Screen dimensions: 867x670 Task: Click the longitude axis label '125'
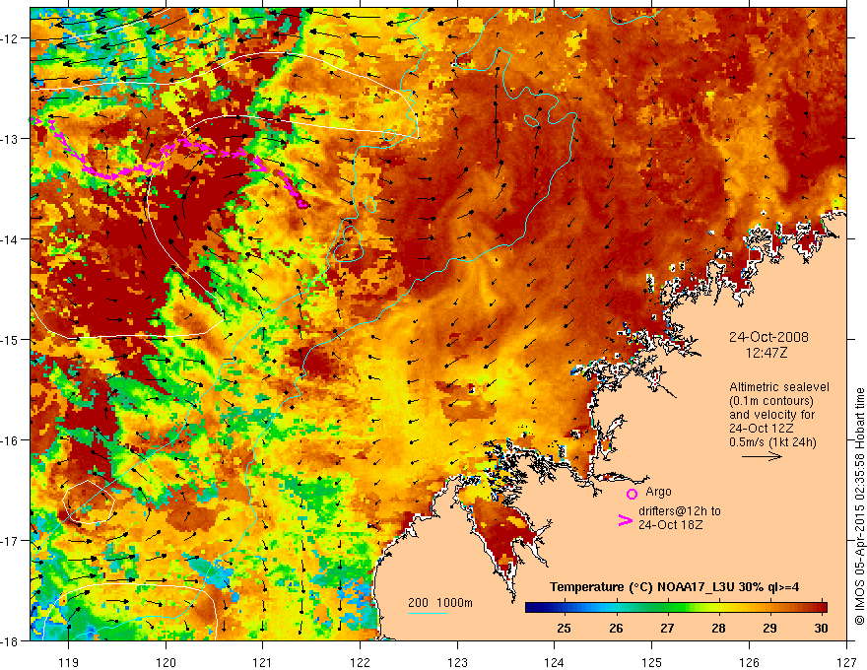point(652,662)
